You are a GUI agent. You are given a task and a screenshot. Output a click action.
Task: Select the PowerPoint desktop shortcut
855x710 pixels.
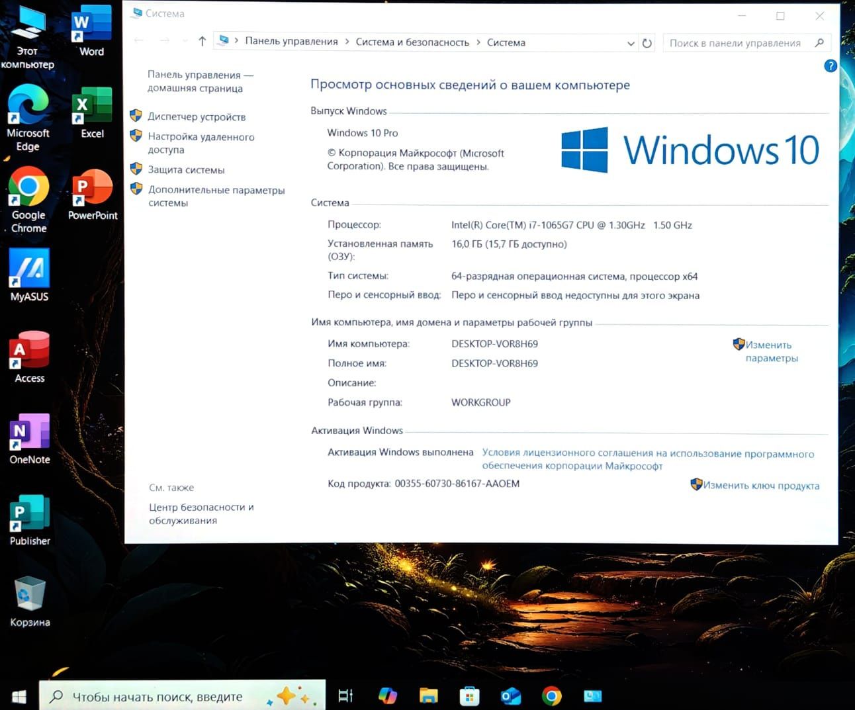point(93,195)
